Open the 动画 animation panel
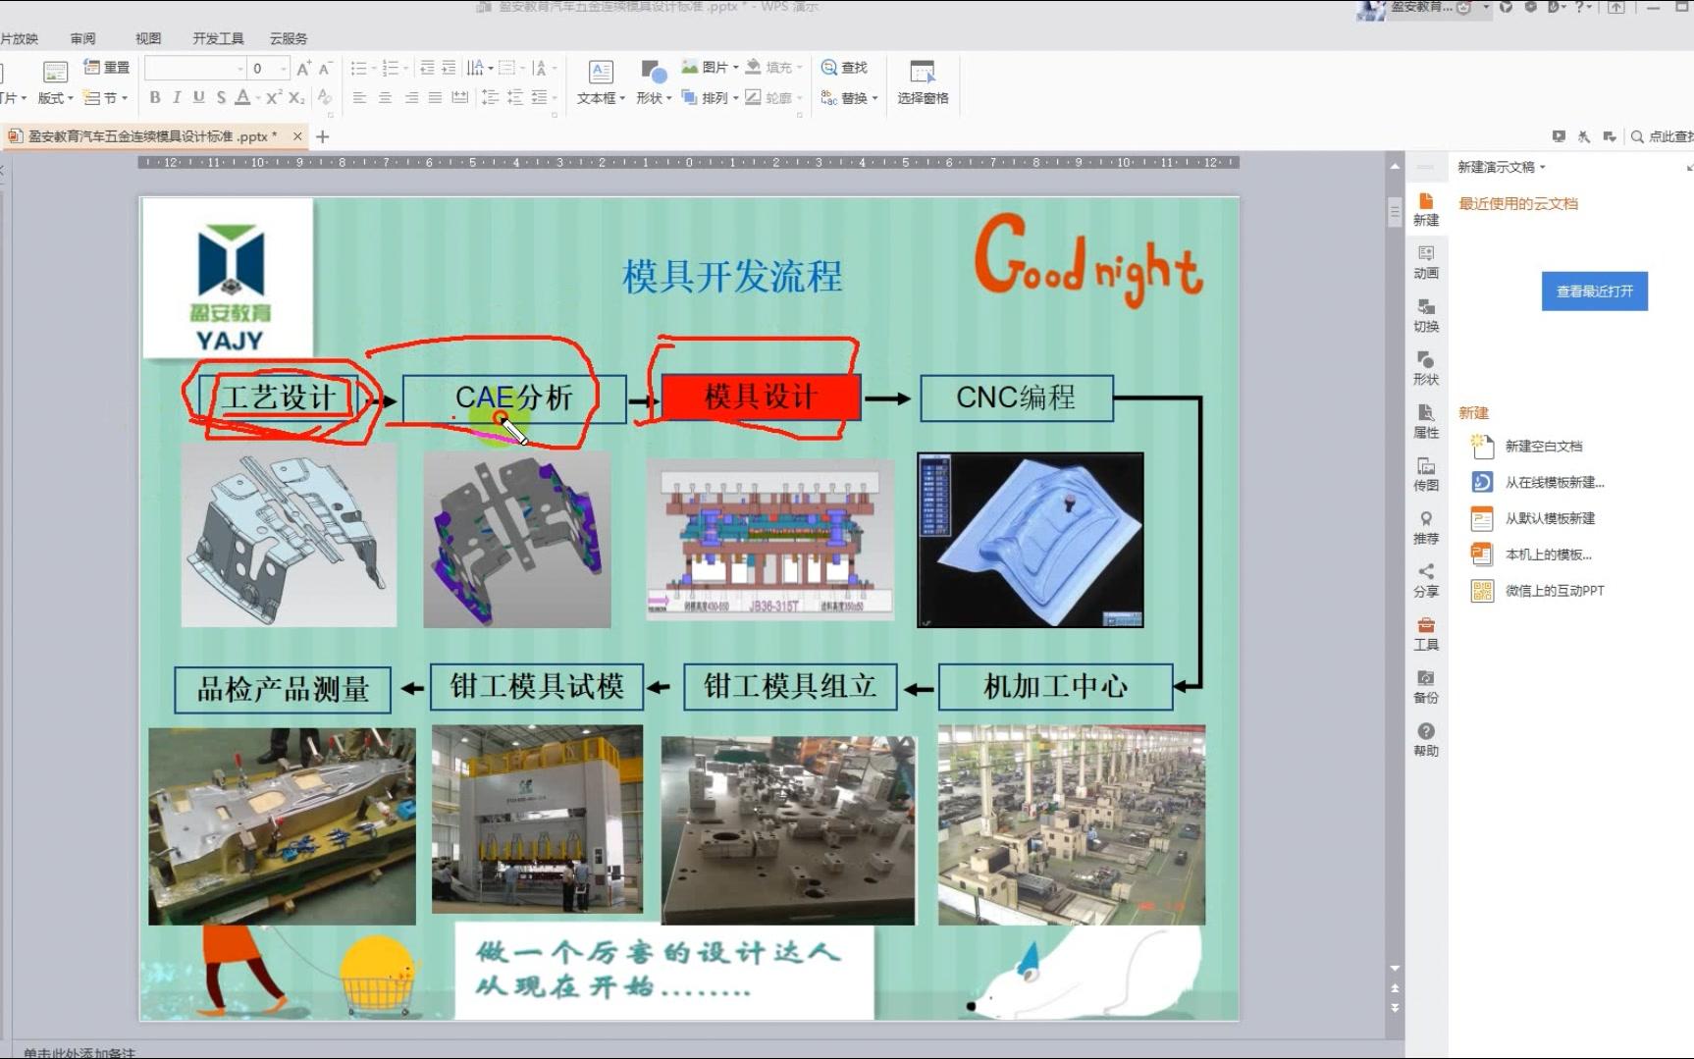This screenshot has height=1059, width=1694. [1425, 262]
